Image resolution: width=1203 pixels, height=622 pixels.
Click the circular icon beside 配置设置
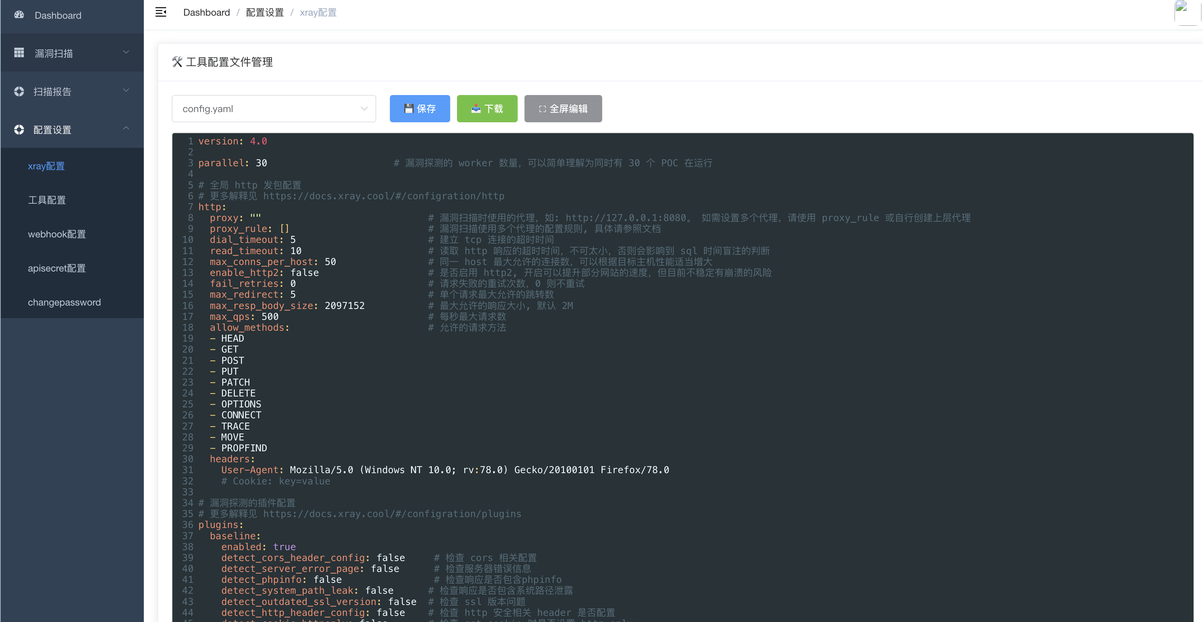click(19, 130)
